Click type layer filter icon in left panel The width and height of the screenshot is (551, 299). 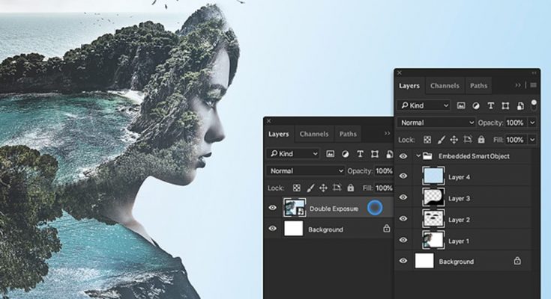click(360, 154)
